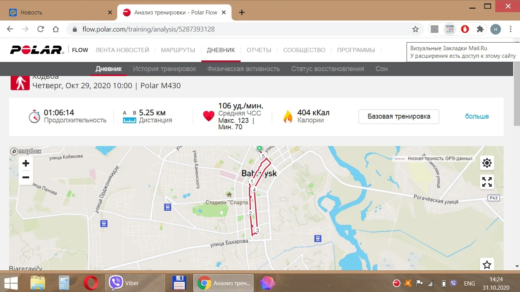
Task: Click the Polar logo
Action: 37,50
